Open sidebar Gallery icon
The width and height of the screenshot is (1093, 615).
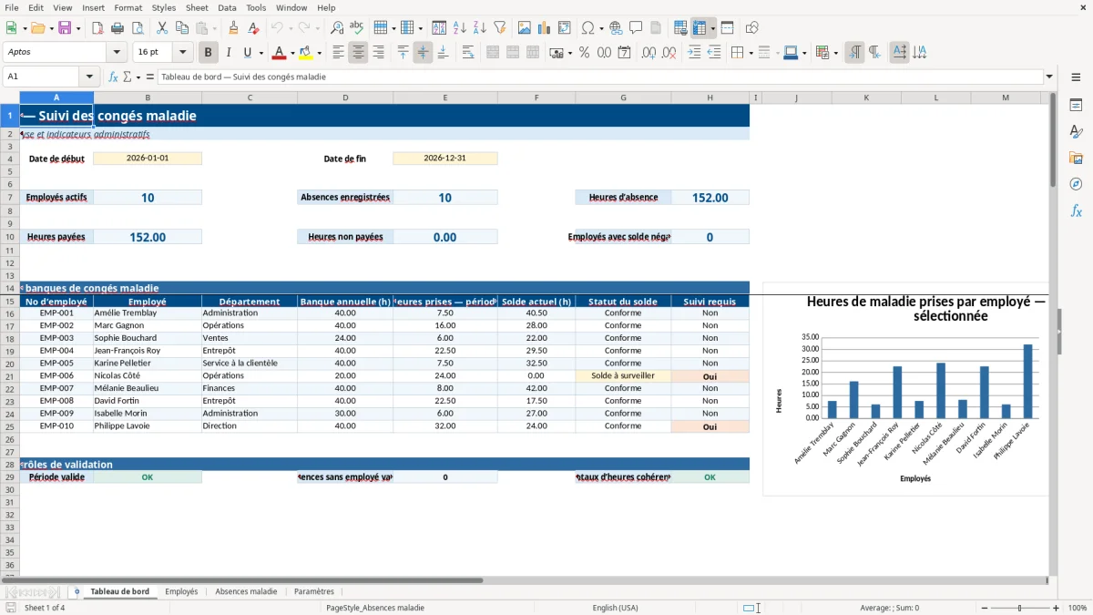pyautogui.click(x=1076, y=158)
